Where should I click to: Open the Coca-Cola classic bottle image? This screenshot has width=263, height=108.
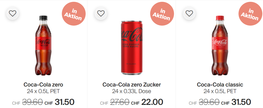220,46
